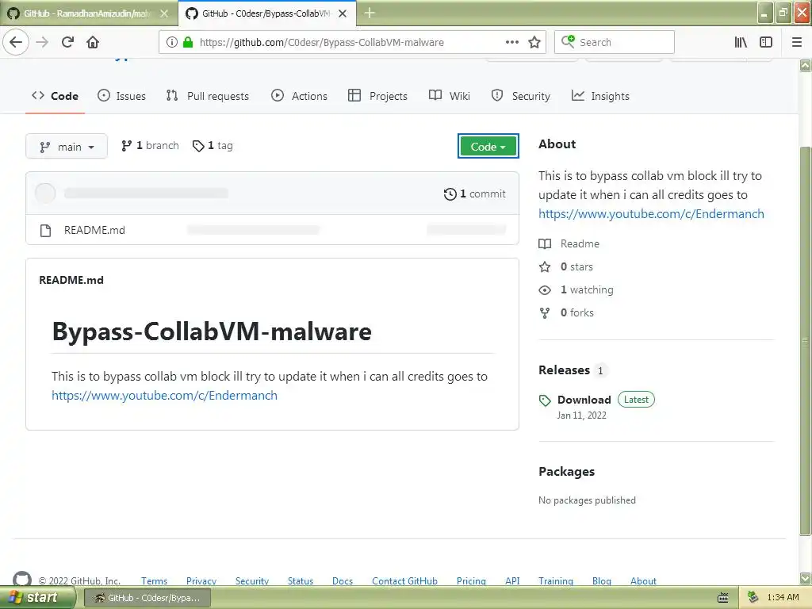Show site information icon in address bar
The width and height of the screenshot is (812, 609).
172,42
